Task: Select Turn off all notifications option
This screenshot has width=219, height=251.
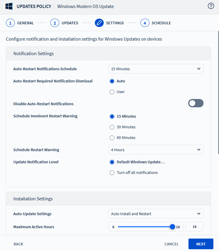Action: (112, 173)
